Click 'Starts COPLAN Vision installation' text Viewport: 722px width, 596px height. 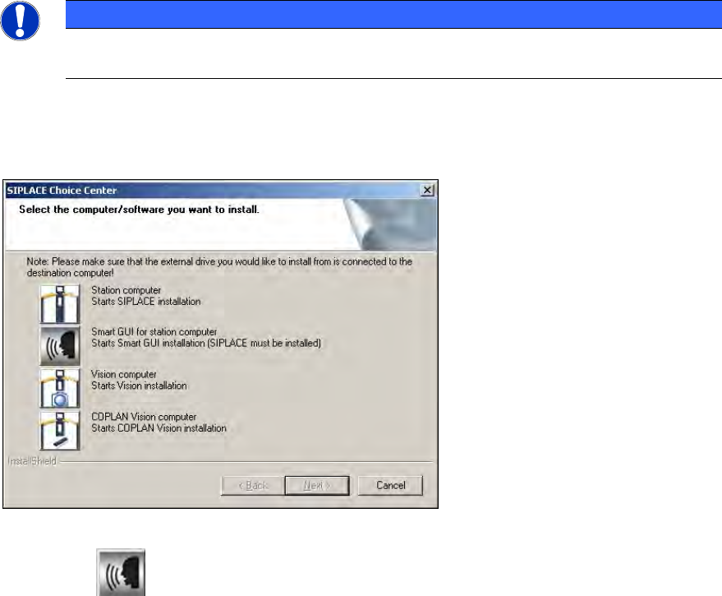point(159,427)
